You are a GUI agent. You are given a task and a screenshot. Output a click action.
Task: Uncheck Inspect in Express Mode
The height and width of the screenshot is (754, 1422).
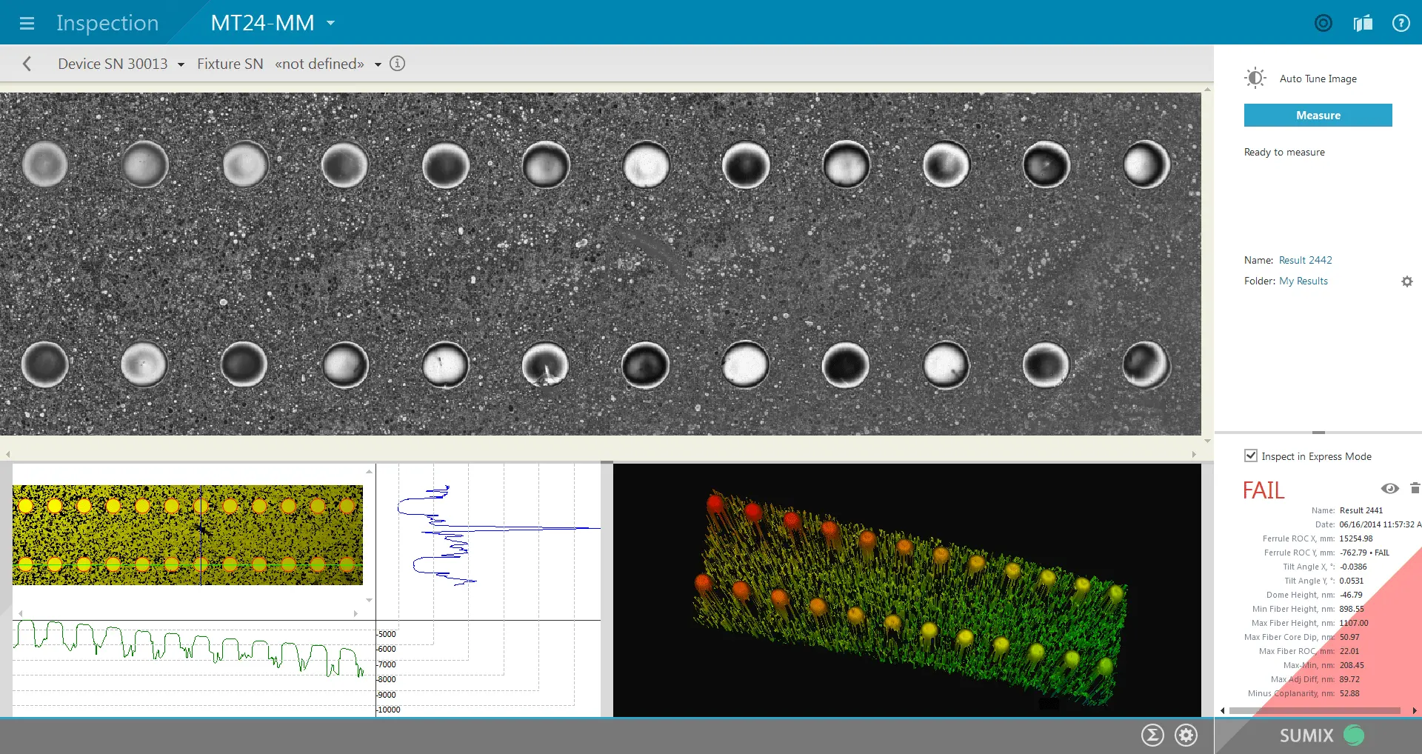click(1251, 456)
